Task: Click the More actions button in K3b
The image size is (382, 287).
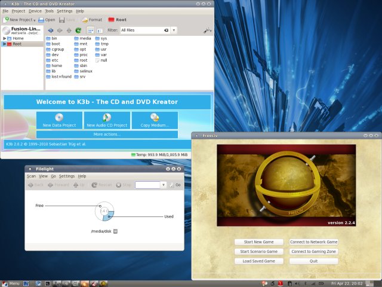Action: tap(107, 135)
